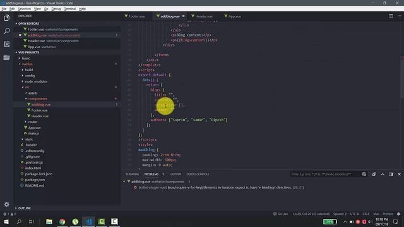Viewport: 404px width, 227px height.
Task: Open the Search view in activity bar
Action: (x=7, y=31)
